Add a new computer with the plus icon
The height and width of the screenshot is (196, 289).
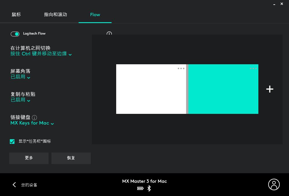point(270,89)
